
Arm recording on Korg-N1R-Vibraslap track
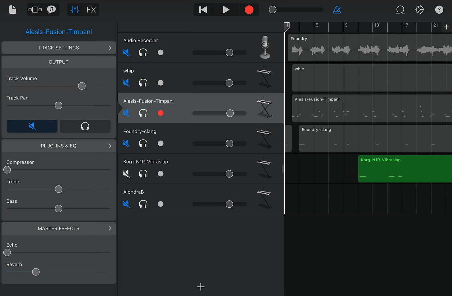[x=160, y=173]
